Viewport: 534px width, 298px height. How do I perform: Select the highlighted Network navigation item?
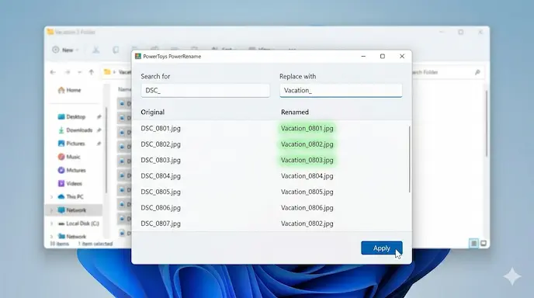[73, 210]
